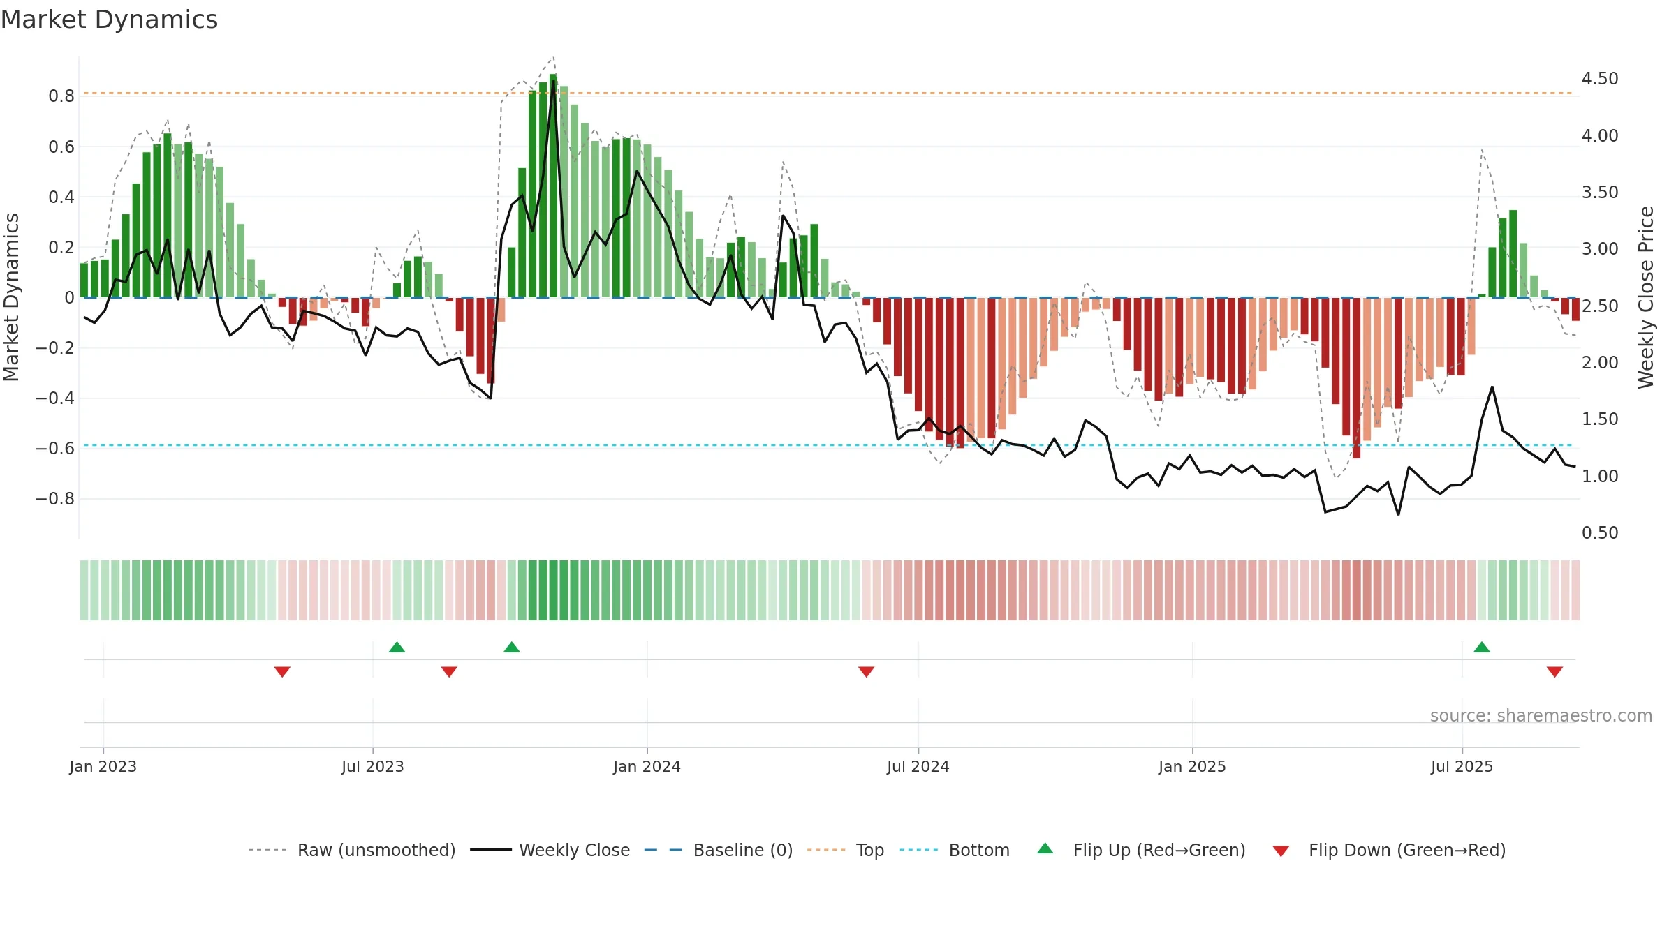Toggle the Baseline (0) legend entry

[x=719, y=850]
